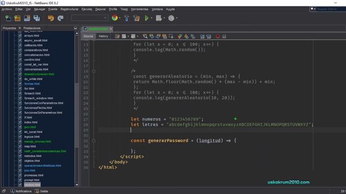Viewport: 346px width, 194px height.
Task: Select desestructuracion.html in project tree
Action: (39, 74)
